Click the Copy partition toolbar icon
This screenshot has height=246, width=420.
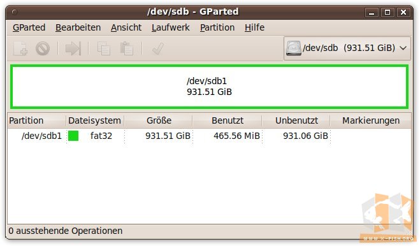point(104,48)
